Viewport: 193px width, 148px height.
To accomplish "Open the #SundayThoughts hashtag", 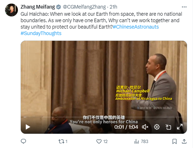I will tap(41, 33).
